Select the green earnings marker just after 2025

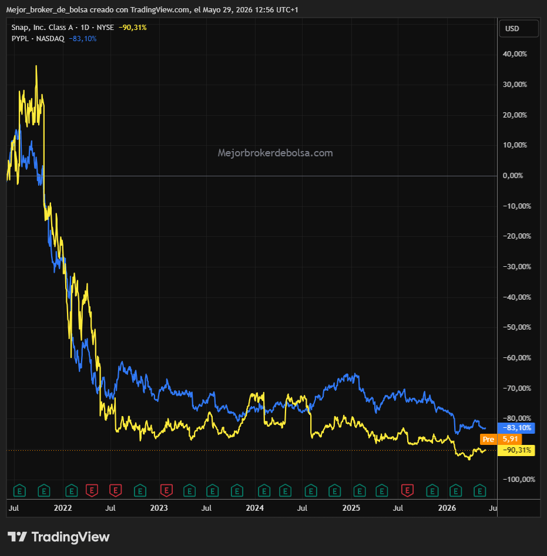coord(360,491)
